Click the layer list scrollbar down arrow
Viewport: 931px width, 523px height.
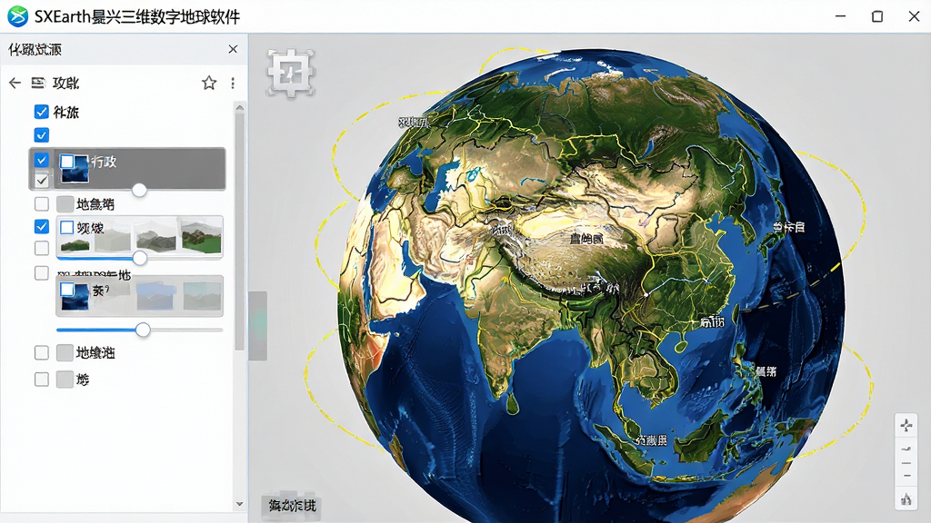239,504
